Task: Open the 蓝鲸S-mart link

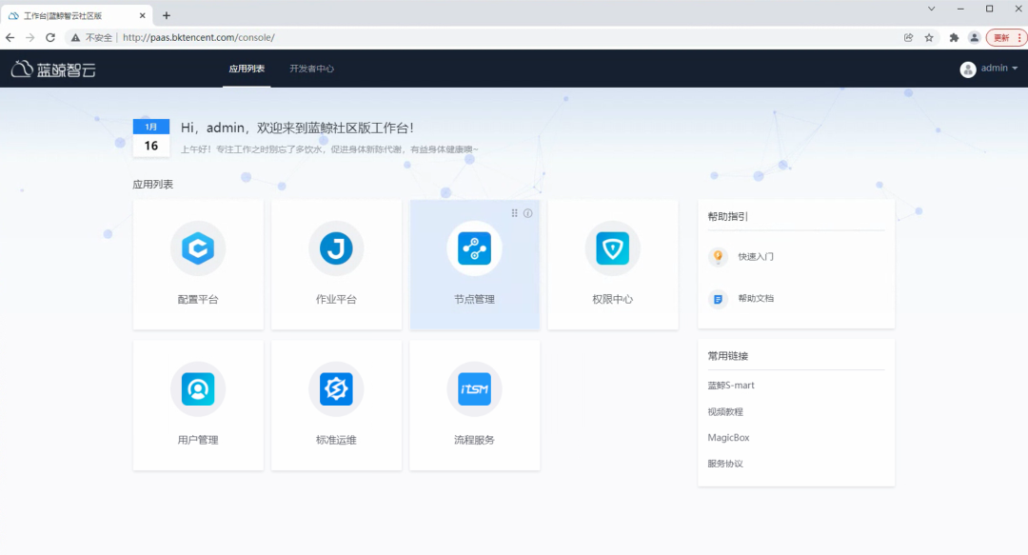Action: click(730, 386)
